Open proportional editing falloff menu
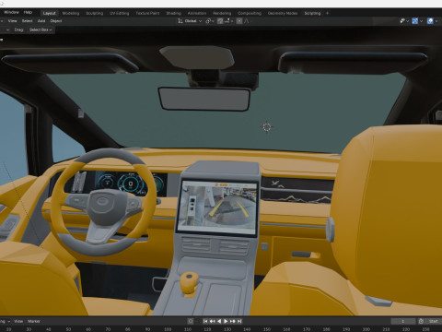This screenshot has width=442, height=332. click(247, 21)
